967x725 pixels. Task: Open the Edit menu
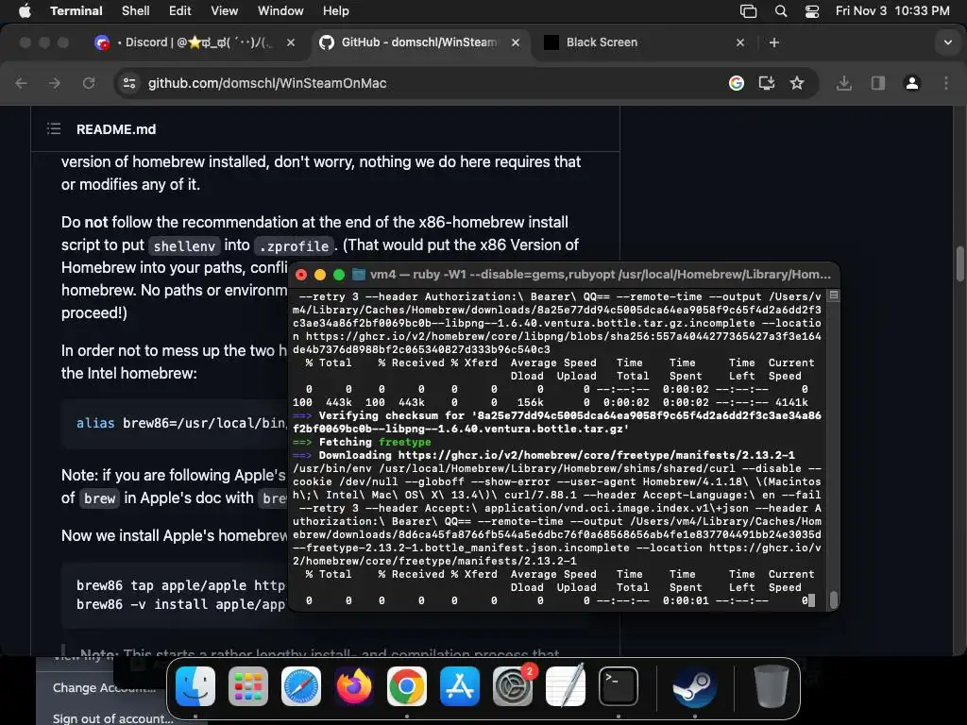point(180,10)
